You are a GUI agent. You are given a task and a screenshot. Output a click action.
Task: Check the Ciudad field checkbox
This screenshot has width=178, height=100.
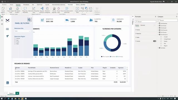click(161, 37)
